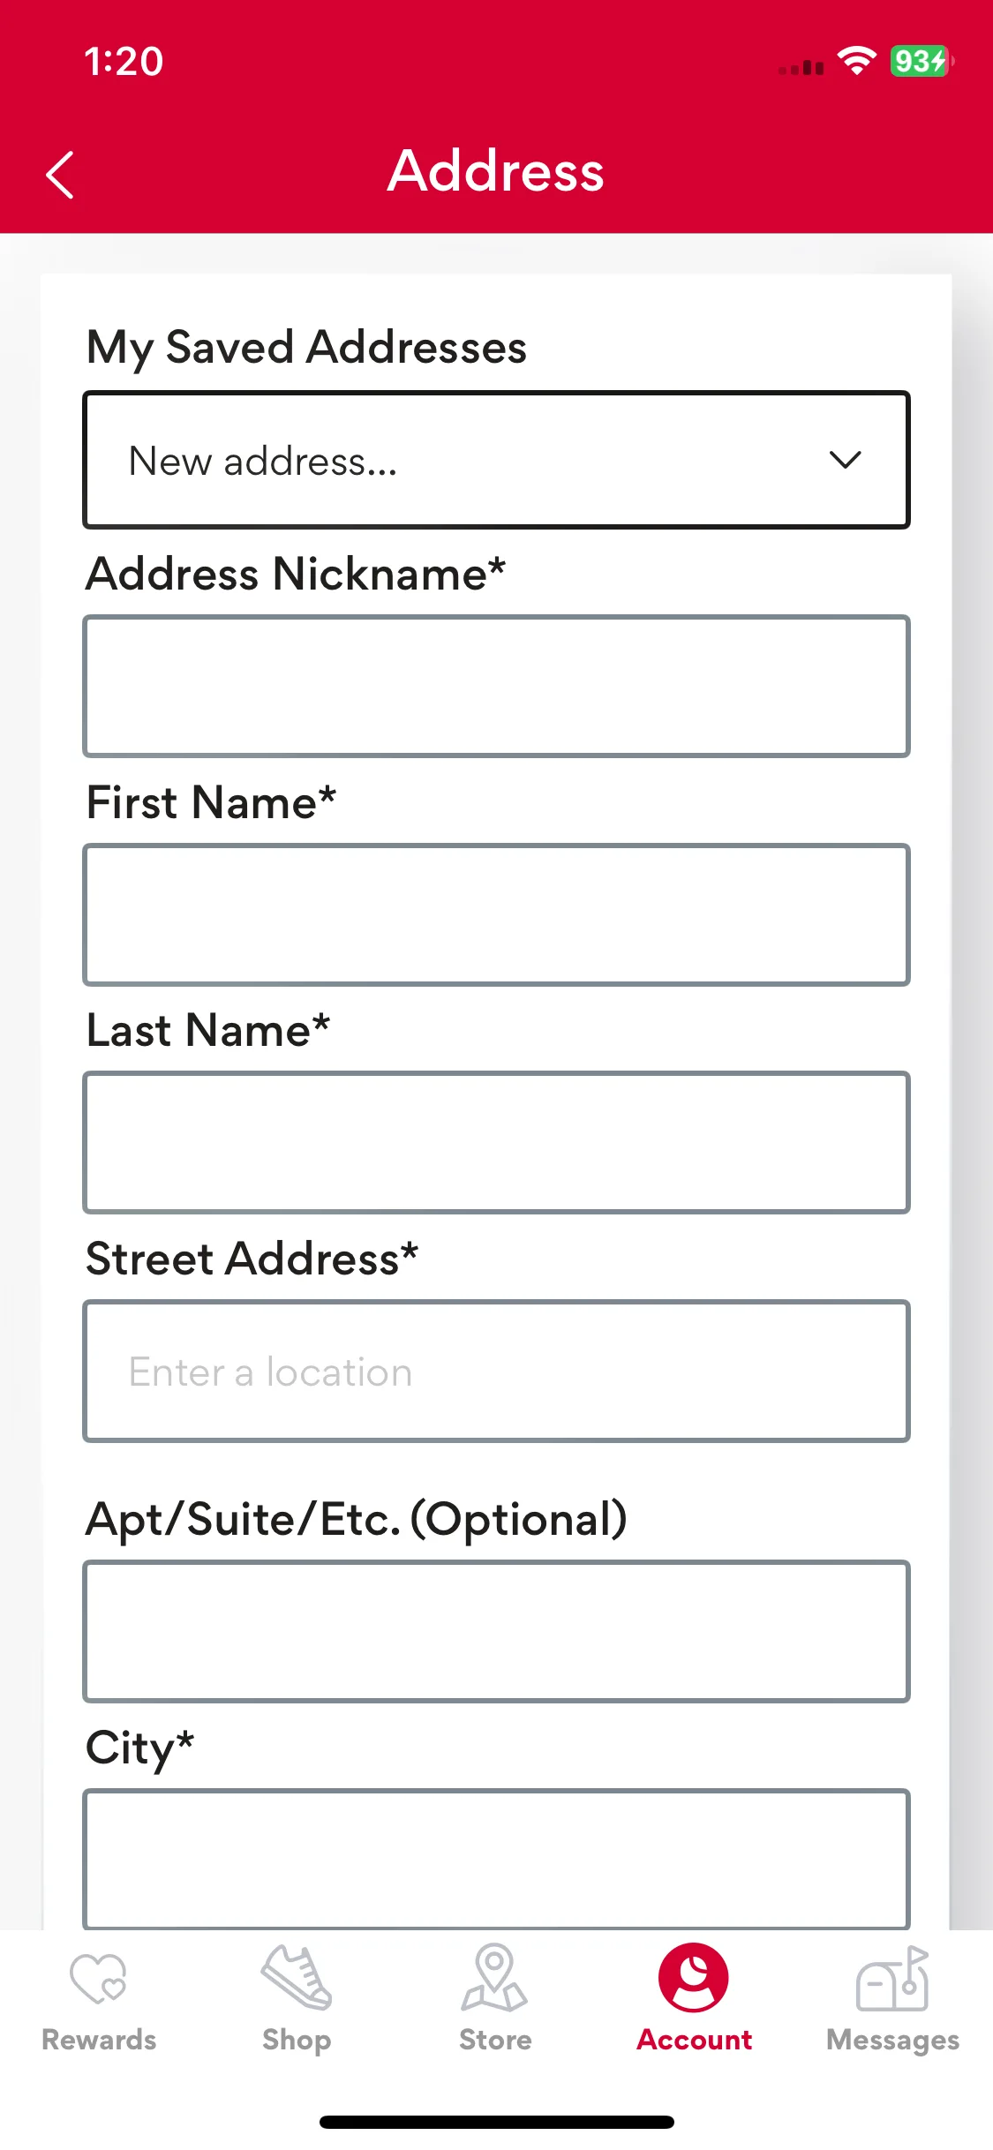This screenshot has height=2150, width=993.
Task: Tap the clock in status bar
Action: pos(124,62)
